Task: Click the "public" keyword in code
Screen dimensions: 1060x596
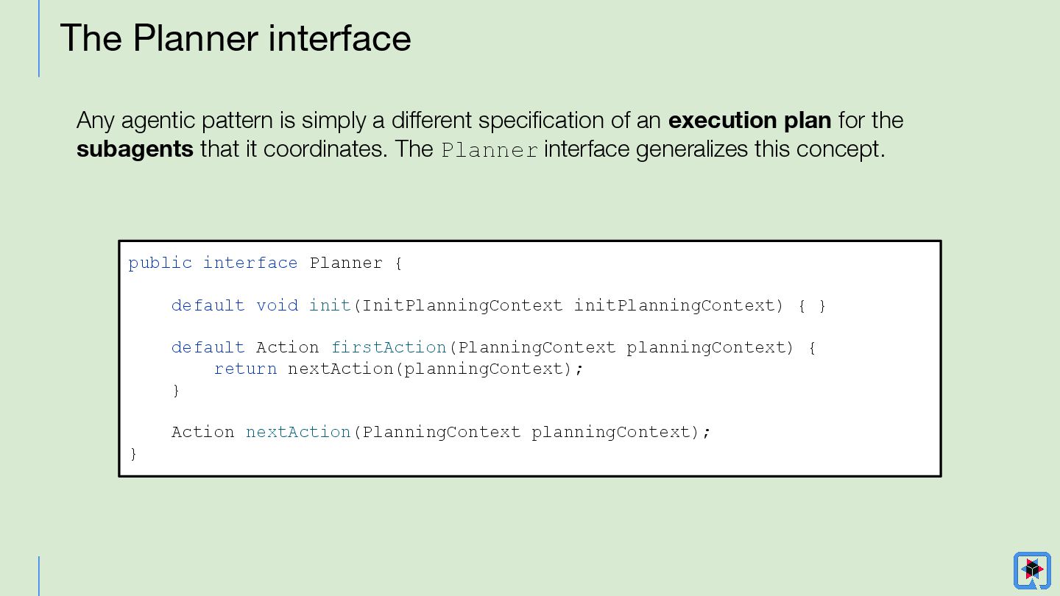Action: pyautogui.click(x=160, y=263)
